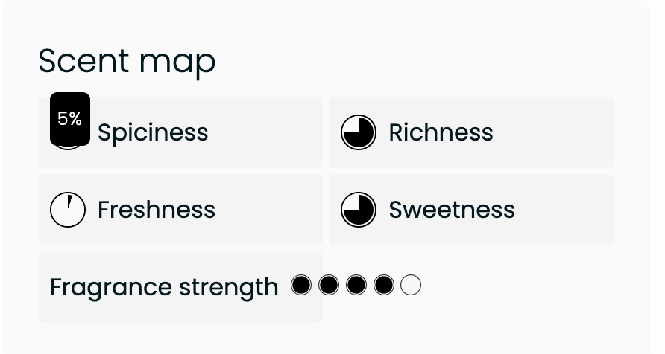Click the Spiciness label text
The height and width of the screenshot is (354, 665).
153,132
